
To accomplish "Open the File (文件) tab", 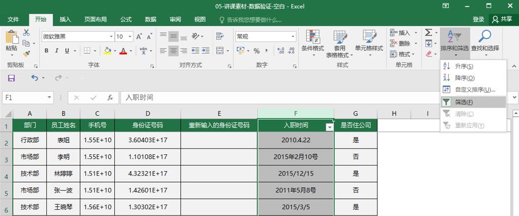I will pyautogui.click(x=13, y=20).
